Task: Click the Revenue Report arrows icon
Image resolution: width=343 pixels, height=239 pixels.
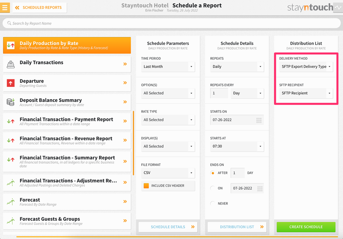Action: tap(10, 140)
